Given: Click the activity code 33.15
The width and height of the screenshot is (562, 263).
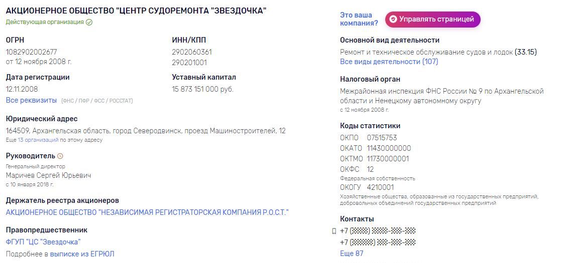Looking at the screenshot, I should (526, 52).
